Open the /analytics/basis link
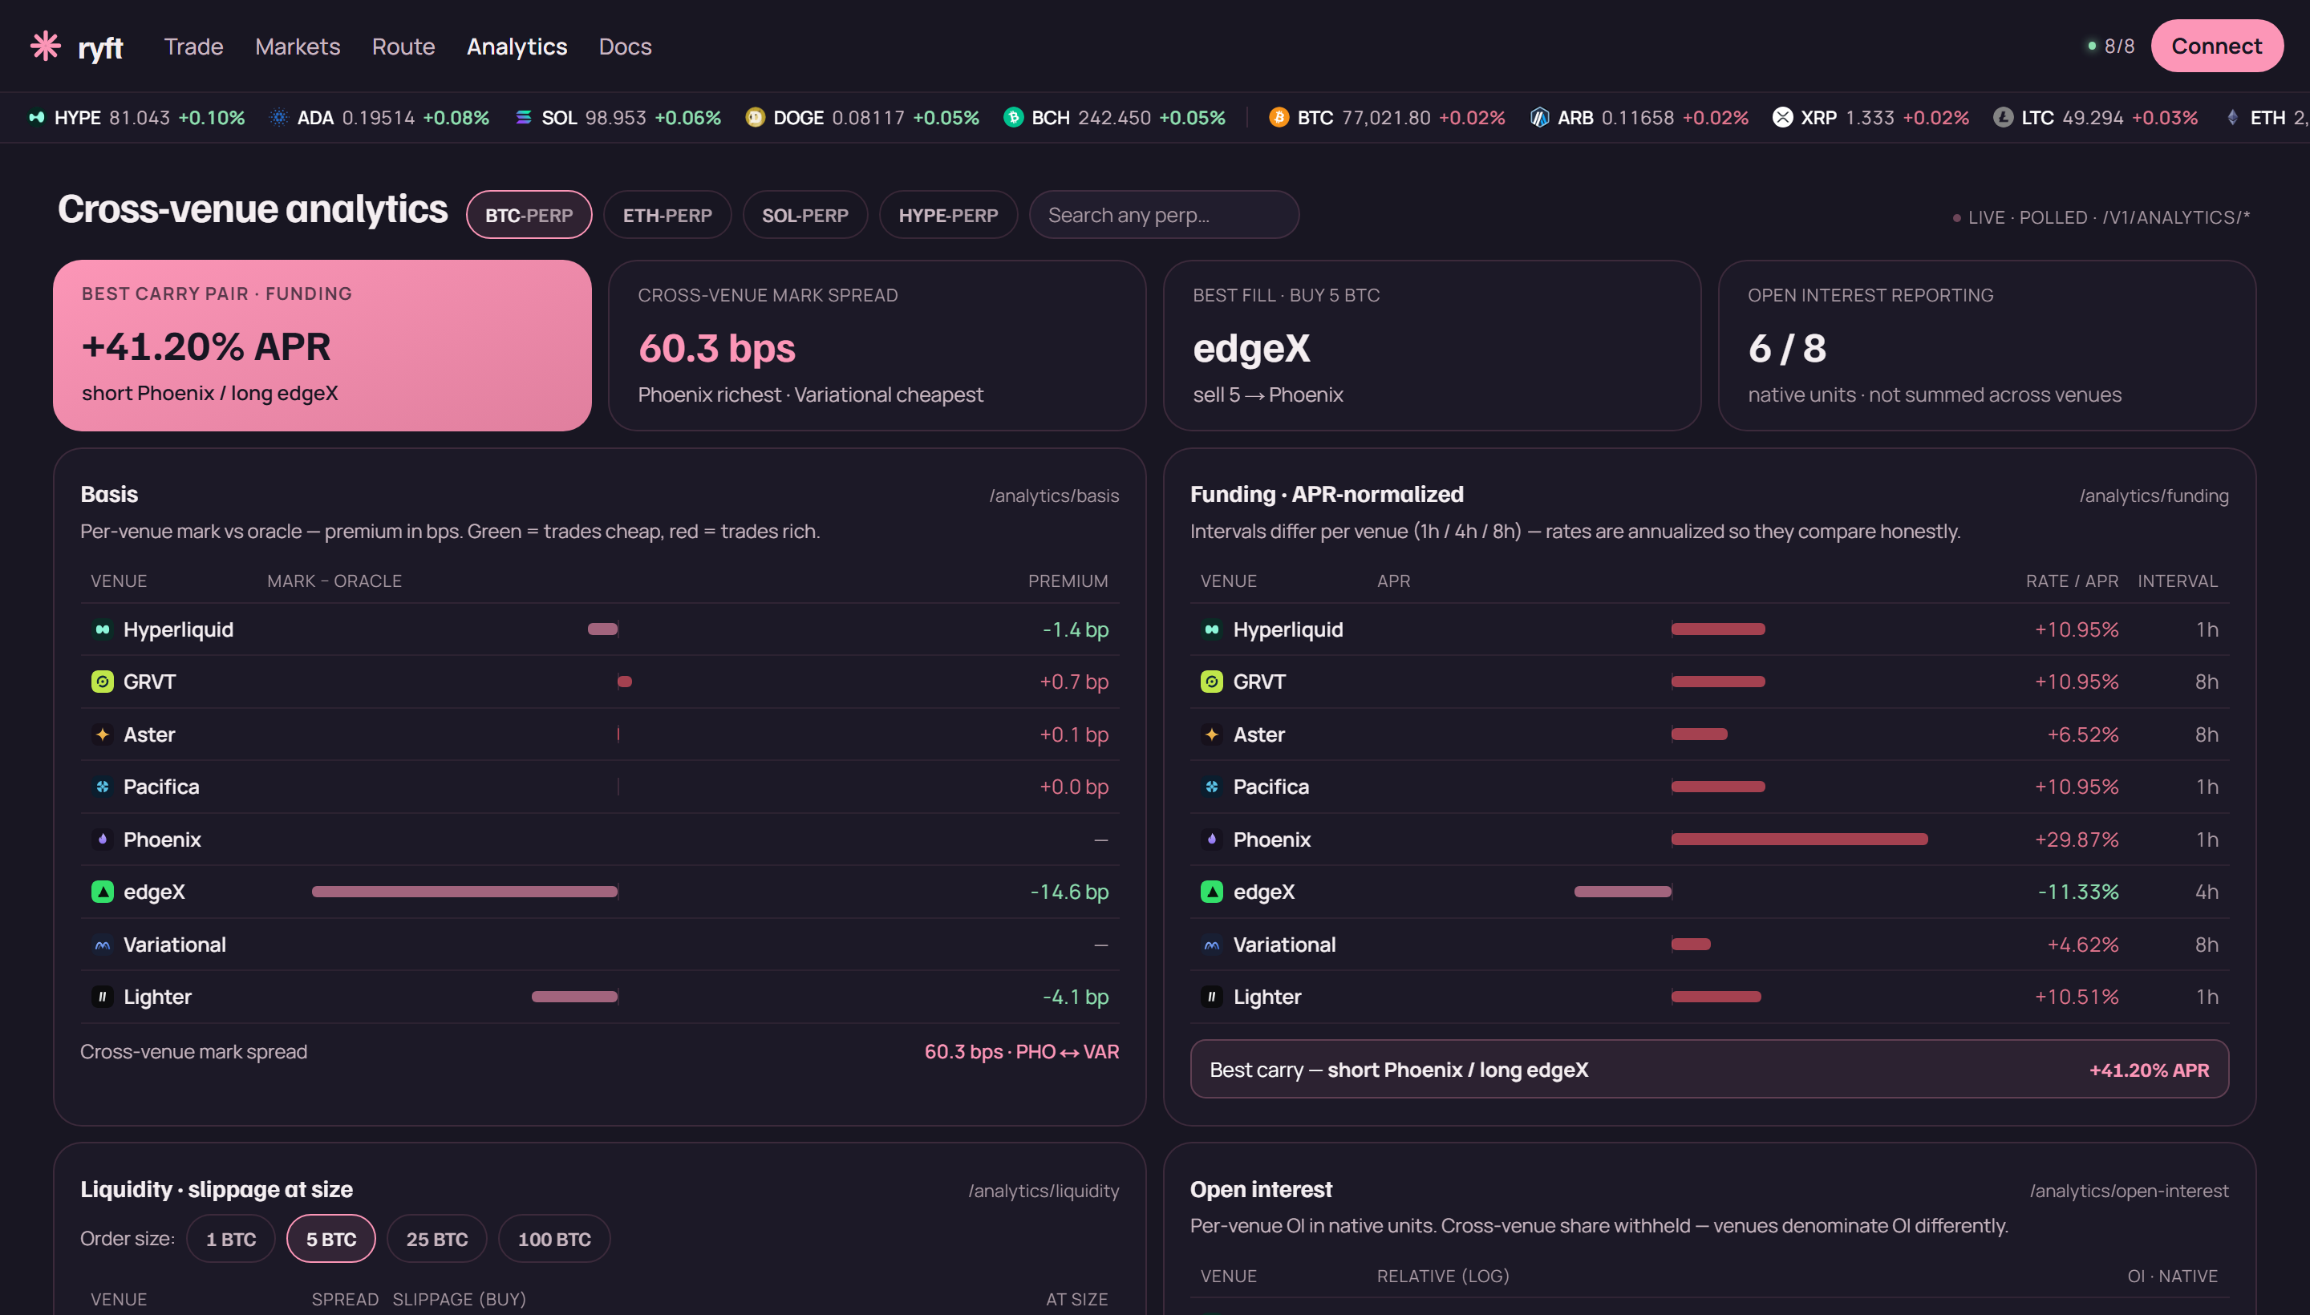This screenshot has width=2310, height=1315. coord(1054,496)
